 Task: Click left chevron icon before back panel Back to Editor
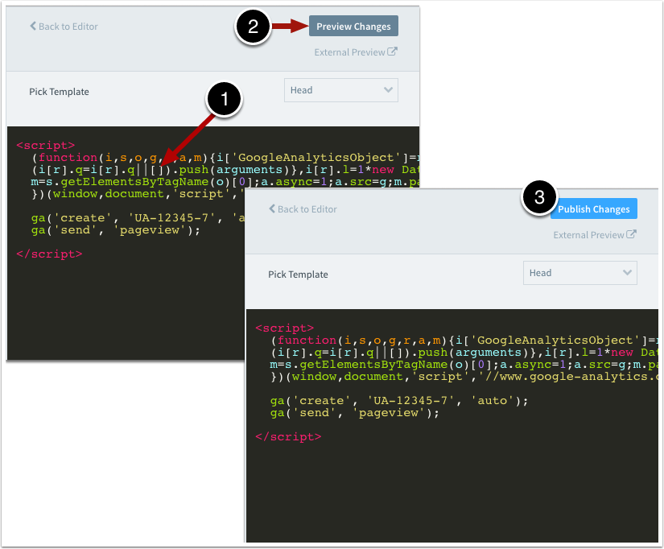pyautogui.click(x=33, y=26)
